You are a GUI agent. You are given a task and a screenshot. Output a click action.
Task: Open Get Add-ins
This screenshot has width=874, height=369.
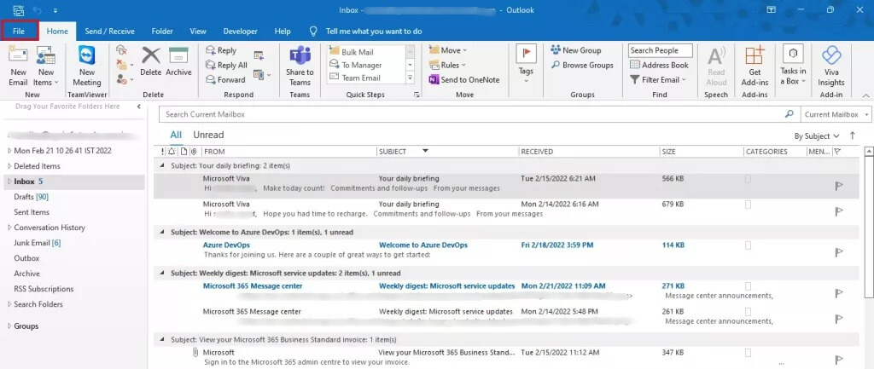[755, 66]
